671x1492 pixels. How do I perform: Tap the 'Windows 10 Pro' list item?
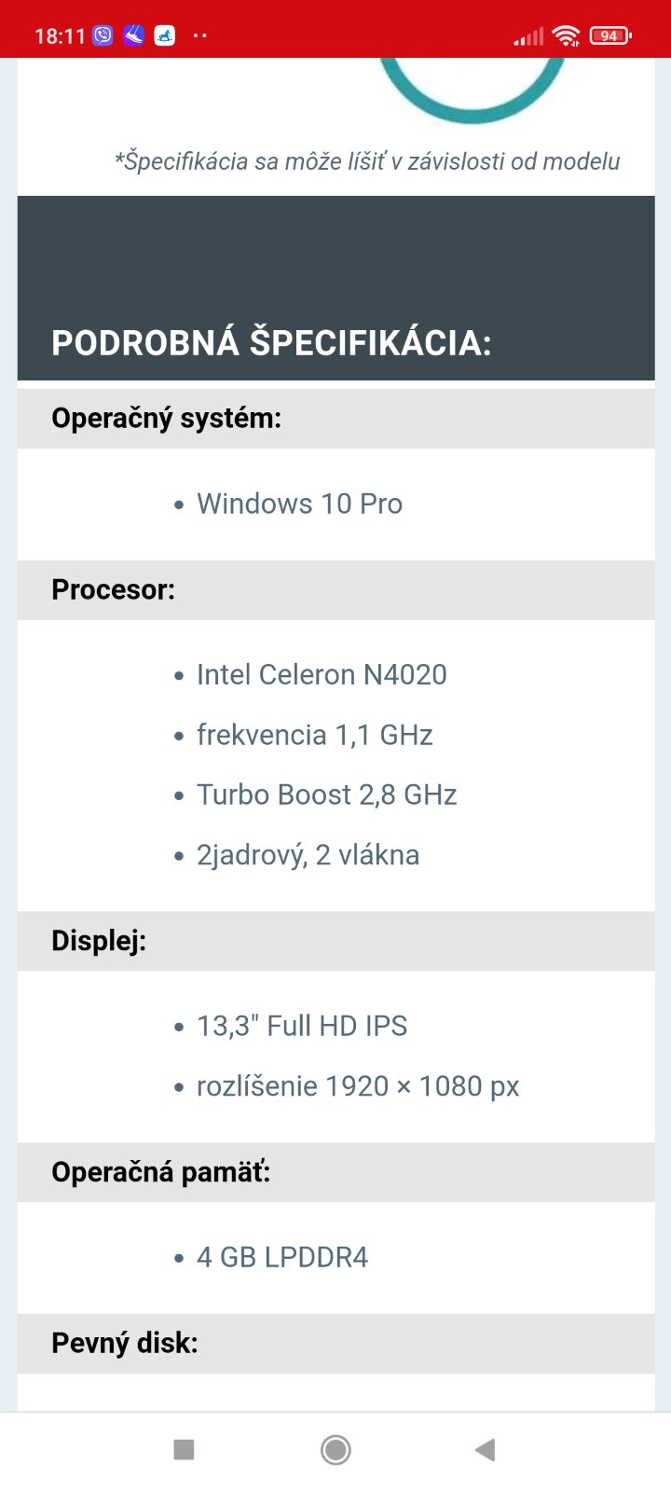click(x=299, y=504)
